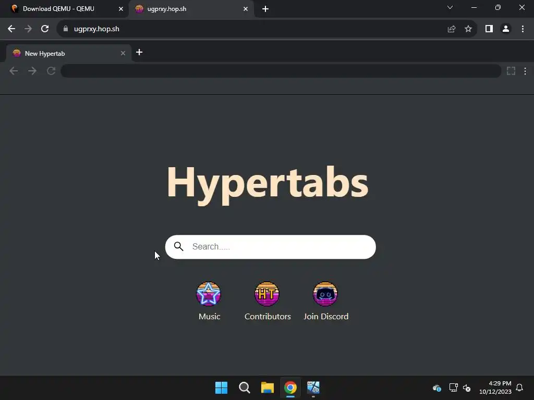Open clock showing 4:29 PM
The height and width of the screenshot is (400, 534).
point(495,387)
